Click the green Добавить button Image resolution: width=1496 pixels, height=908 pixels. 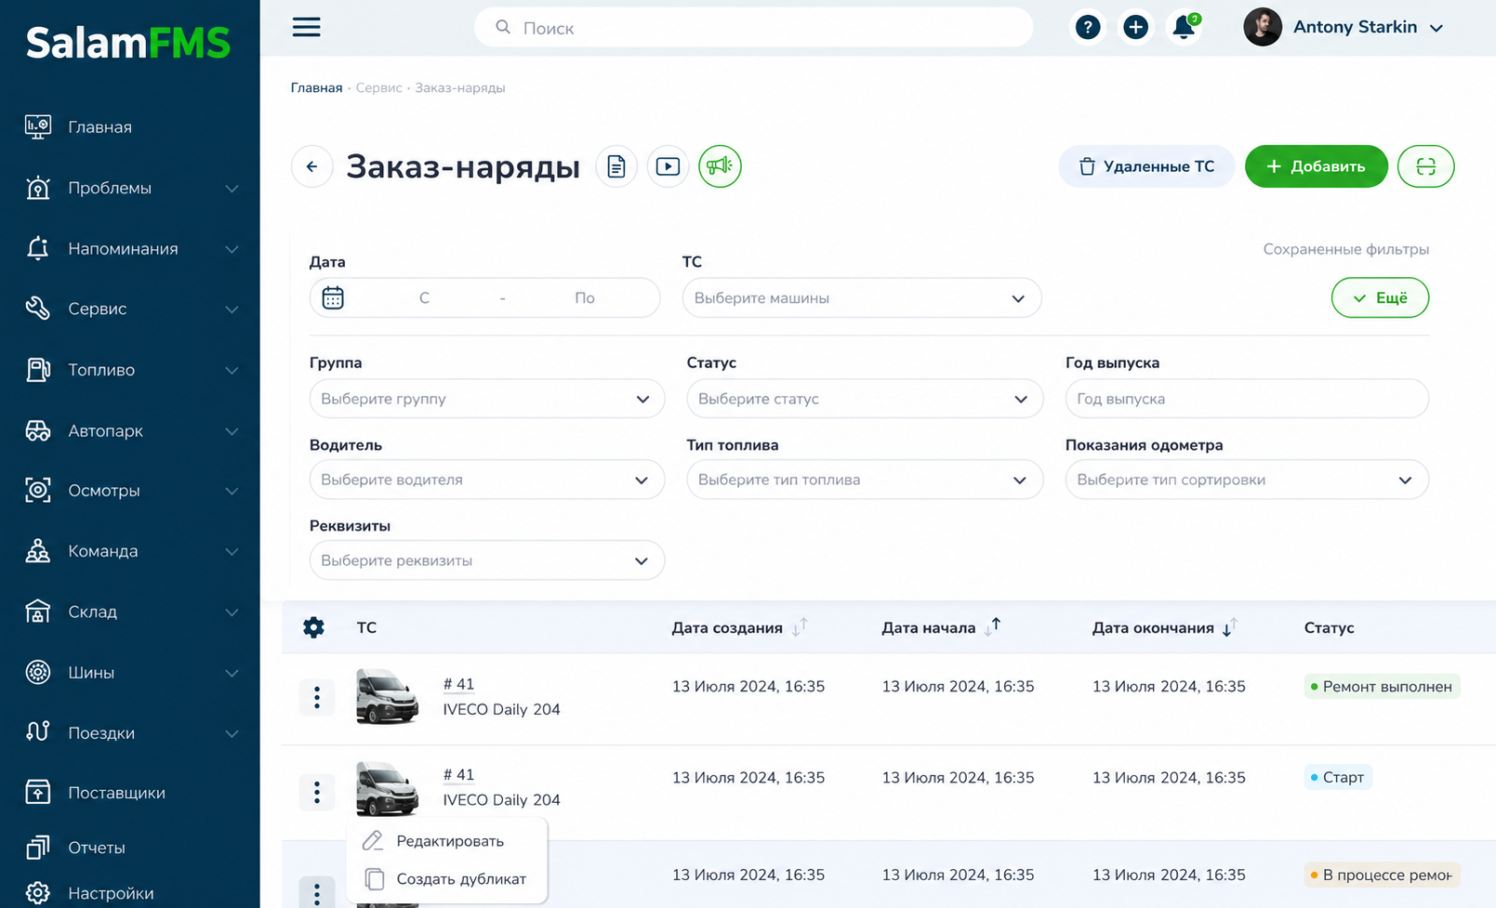click(x=1317, y=166)
